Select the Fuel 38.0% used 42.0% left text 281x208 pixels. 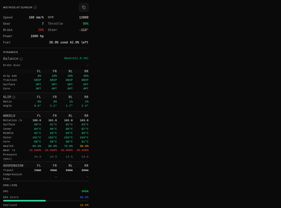pos(69,42)
